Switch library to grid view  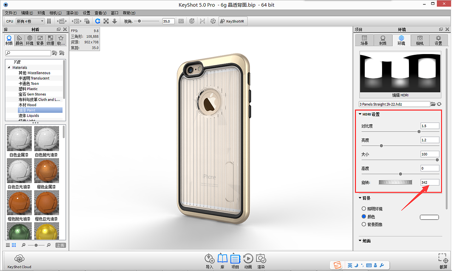(14, 245)
